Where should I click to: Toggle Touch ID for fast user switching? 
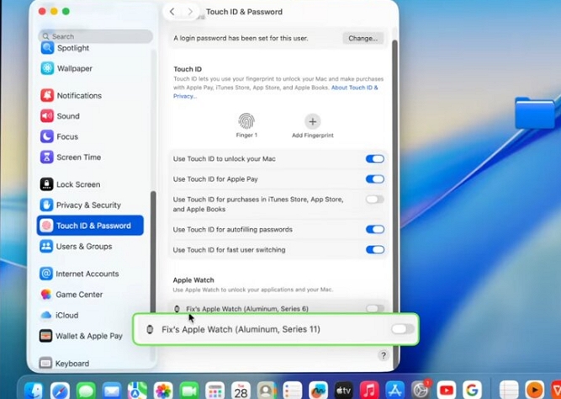375,250
